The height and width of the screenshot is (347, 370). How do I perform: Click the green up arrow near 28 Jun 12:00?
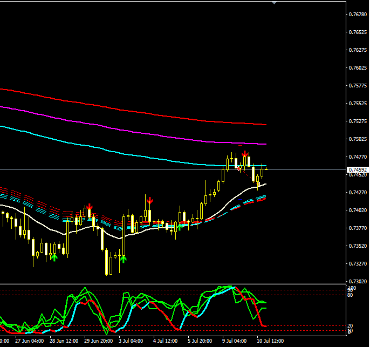point(54,257)
